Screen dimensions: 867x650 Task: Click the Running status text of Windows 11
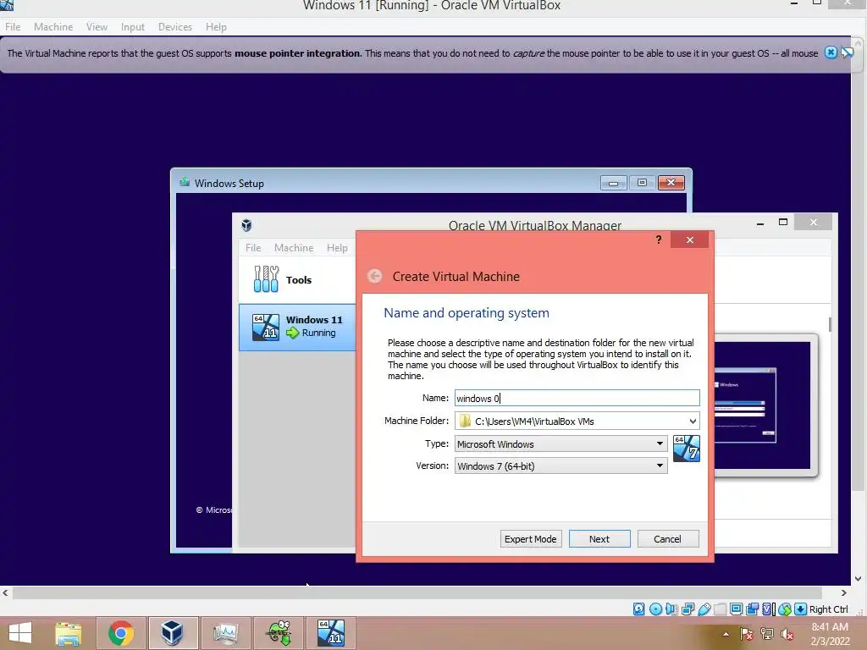(x=318, y=333)
